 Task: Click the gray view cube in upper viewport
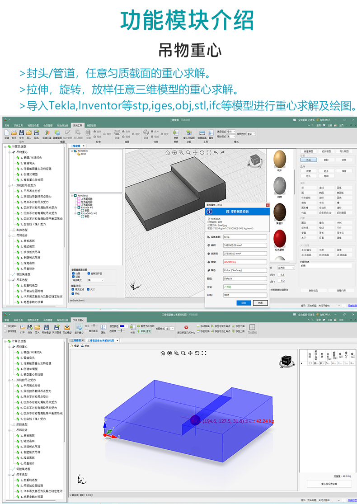tap(255, 160)
